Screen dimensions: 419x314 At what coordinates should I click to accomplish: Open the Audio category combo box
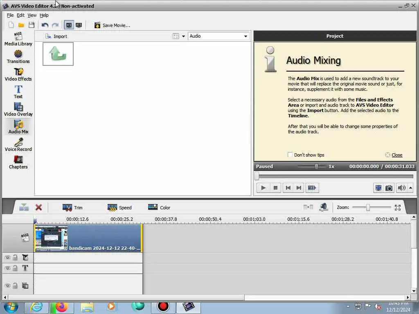coord(219,36)
